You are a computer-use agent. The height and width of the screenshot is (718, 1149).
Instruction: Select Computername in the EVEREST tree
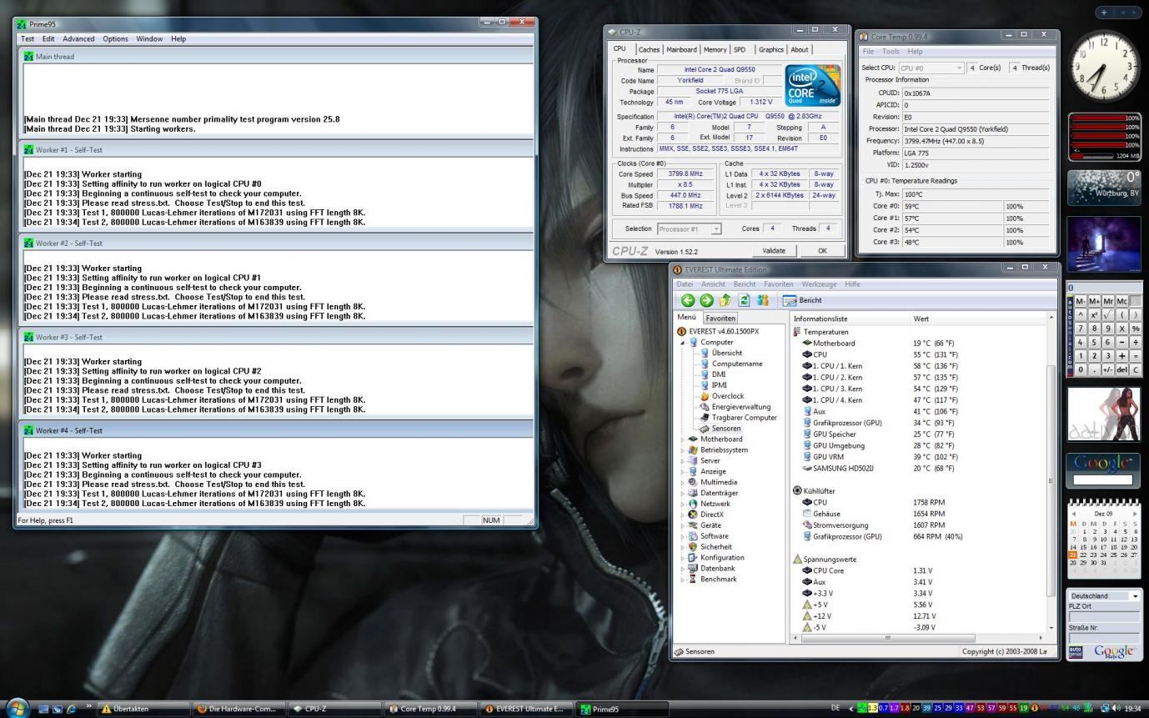[x=730, y=364]
